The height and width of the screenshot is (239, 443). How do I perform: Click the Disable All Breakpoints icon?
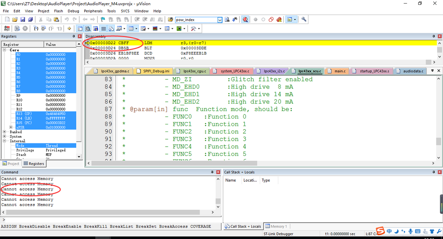click(x=271, y=20)
